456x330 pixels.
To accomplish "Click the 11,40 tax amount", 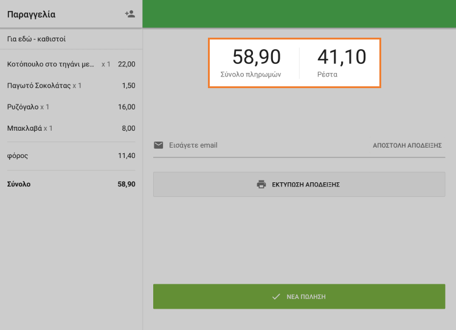I will click(x=126, y=156).
